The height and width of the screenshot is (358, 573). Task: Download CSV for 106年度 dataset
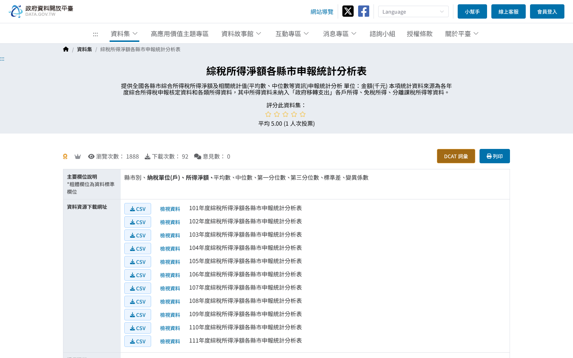[x=138, y=275]
